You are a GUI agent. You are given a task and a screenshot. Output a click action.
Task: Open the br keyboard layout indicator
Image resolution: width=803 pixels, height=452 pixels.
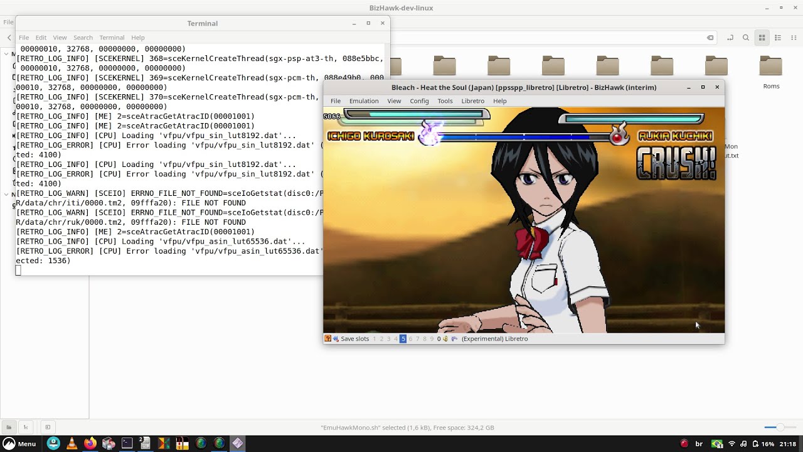(x=699, y=444)
